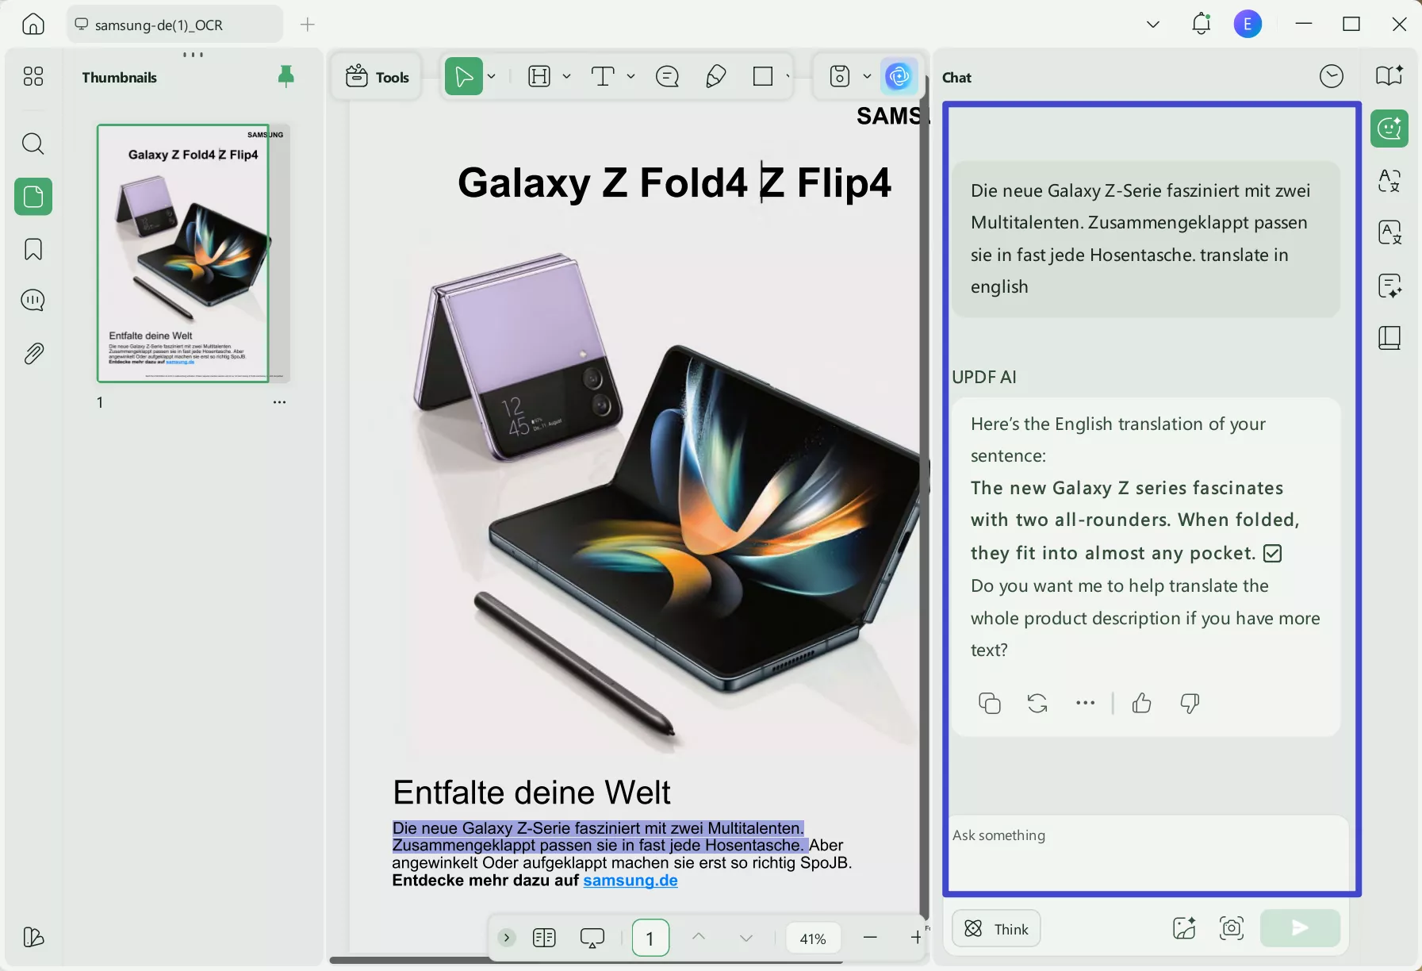The height and width of the screenshot is (971, 1422).
Task: Start slideshow presentation mode
Action: tap(592, 938)
